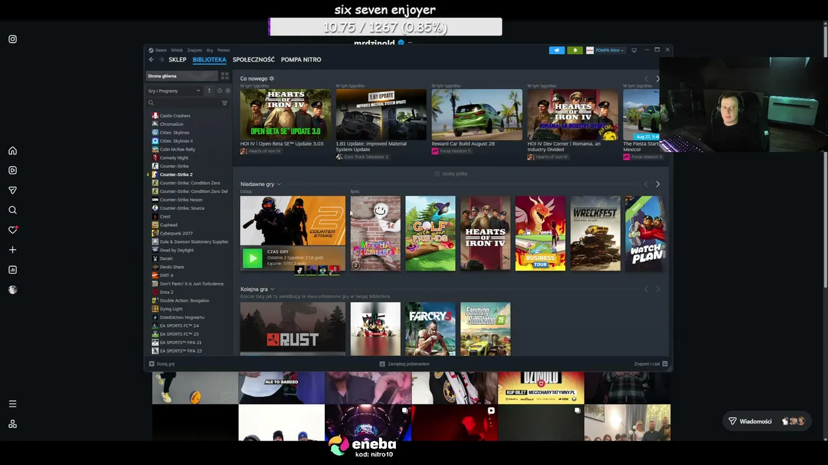Click Dodaj półkę to add shelf

pos(451,174)
